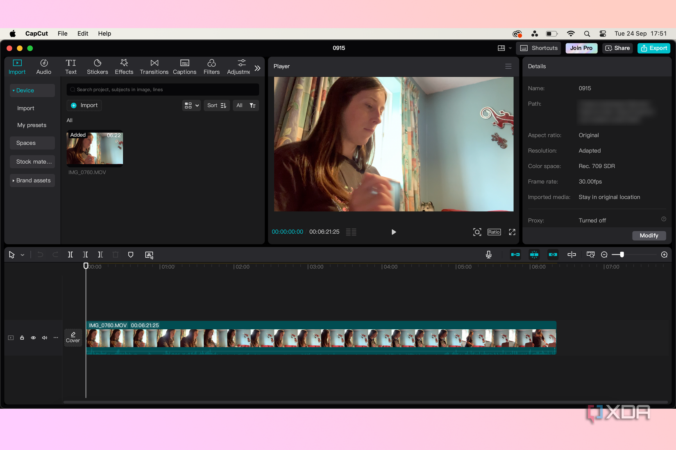Adjust the timeline zoom slider handle

pyautogui.click(x=622, y=255)
